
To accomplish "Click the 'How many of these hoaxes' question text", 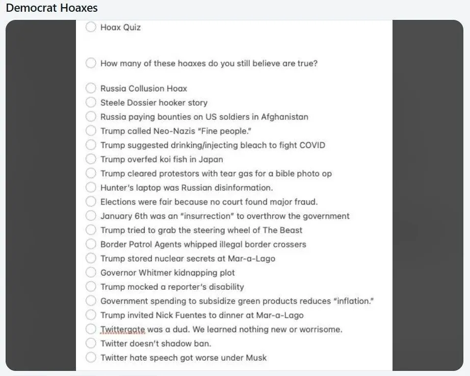I will click(209, 63).
